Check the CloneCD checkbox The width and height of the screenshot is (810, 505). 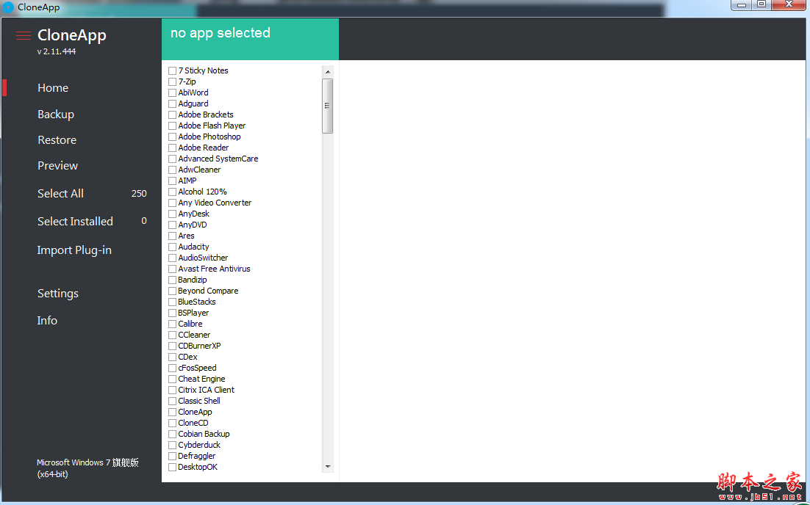click(x=173, y=423)
